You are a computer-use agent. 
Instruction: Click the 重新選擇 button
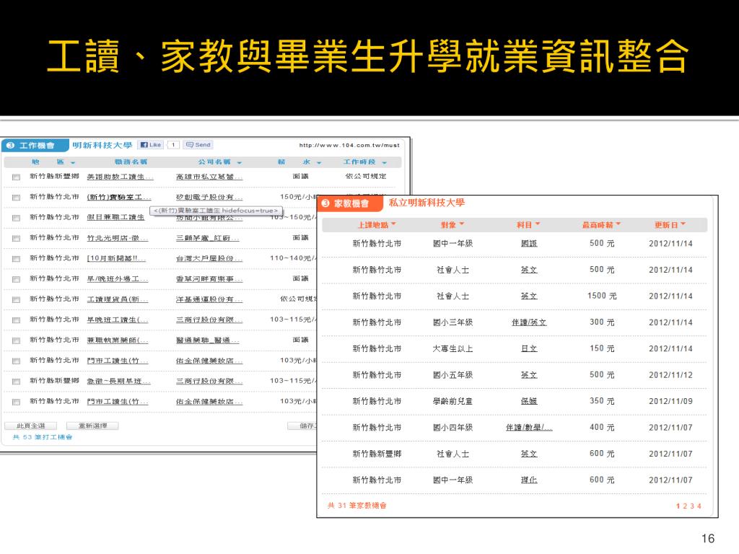coord(92,426)
